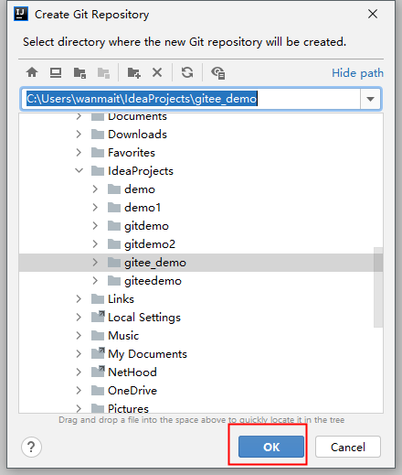
Task: Expand the Downloads folder chevron
Action: 79,135
